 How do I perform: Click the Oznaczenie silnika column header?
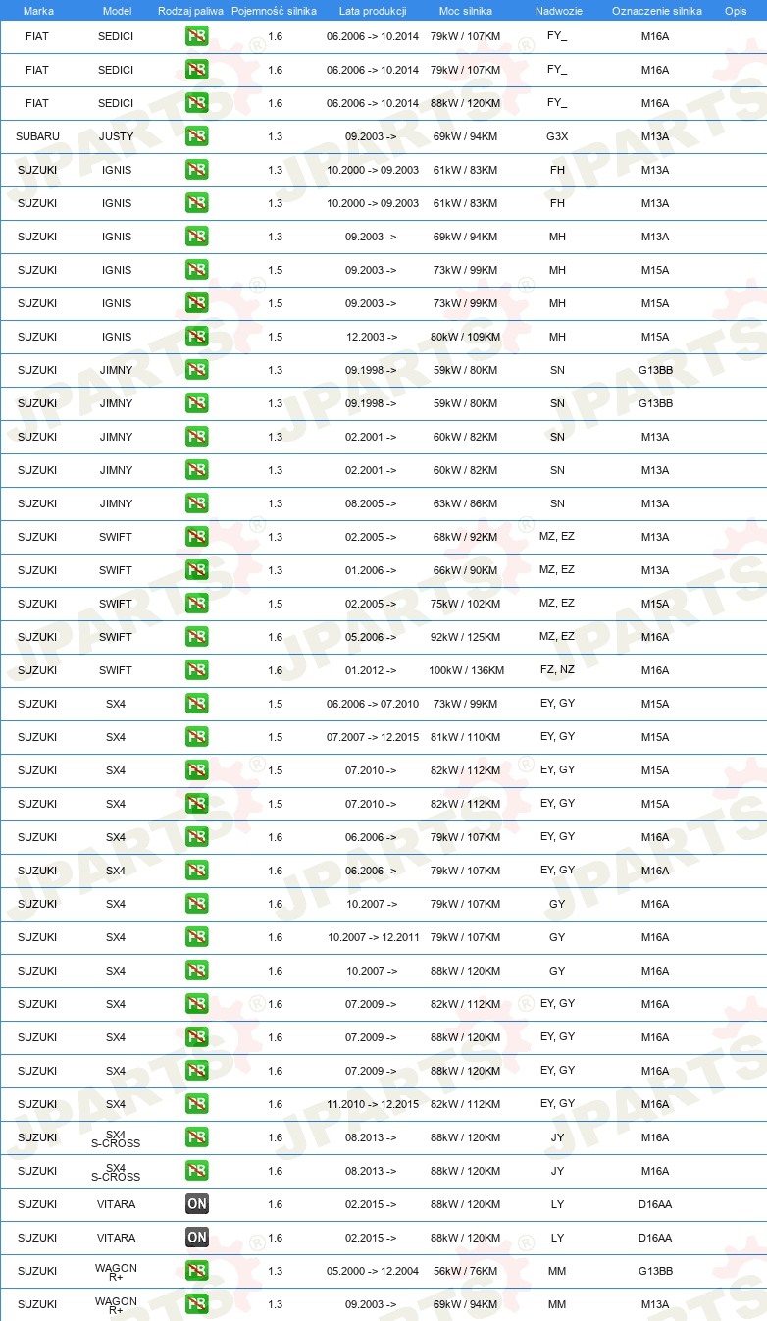point(656,11)
